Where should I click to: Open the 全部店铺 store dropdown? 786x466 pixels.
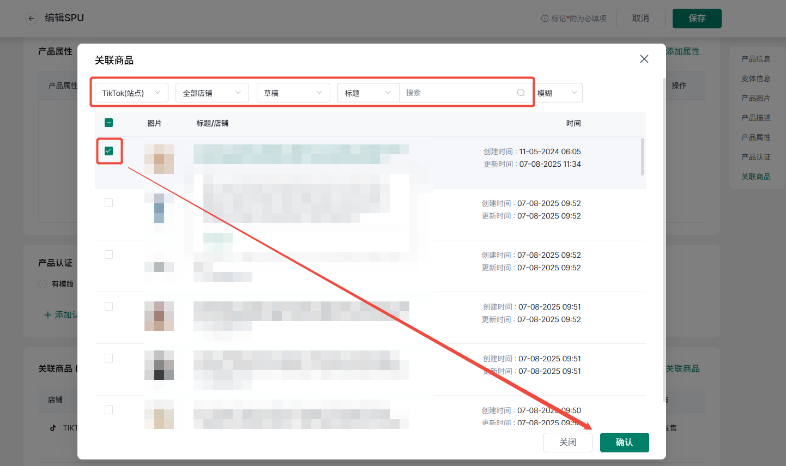coord(212,93)
